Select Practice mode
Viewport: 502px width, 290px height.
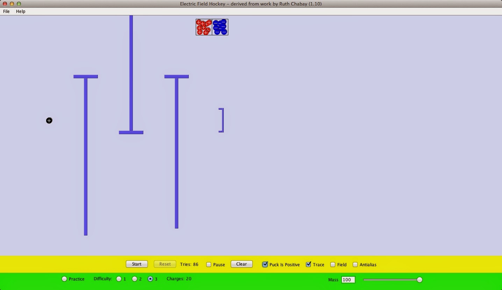pyautogui.click(x=64, y=279)
